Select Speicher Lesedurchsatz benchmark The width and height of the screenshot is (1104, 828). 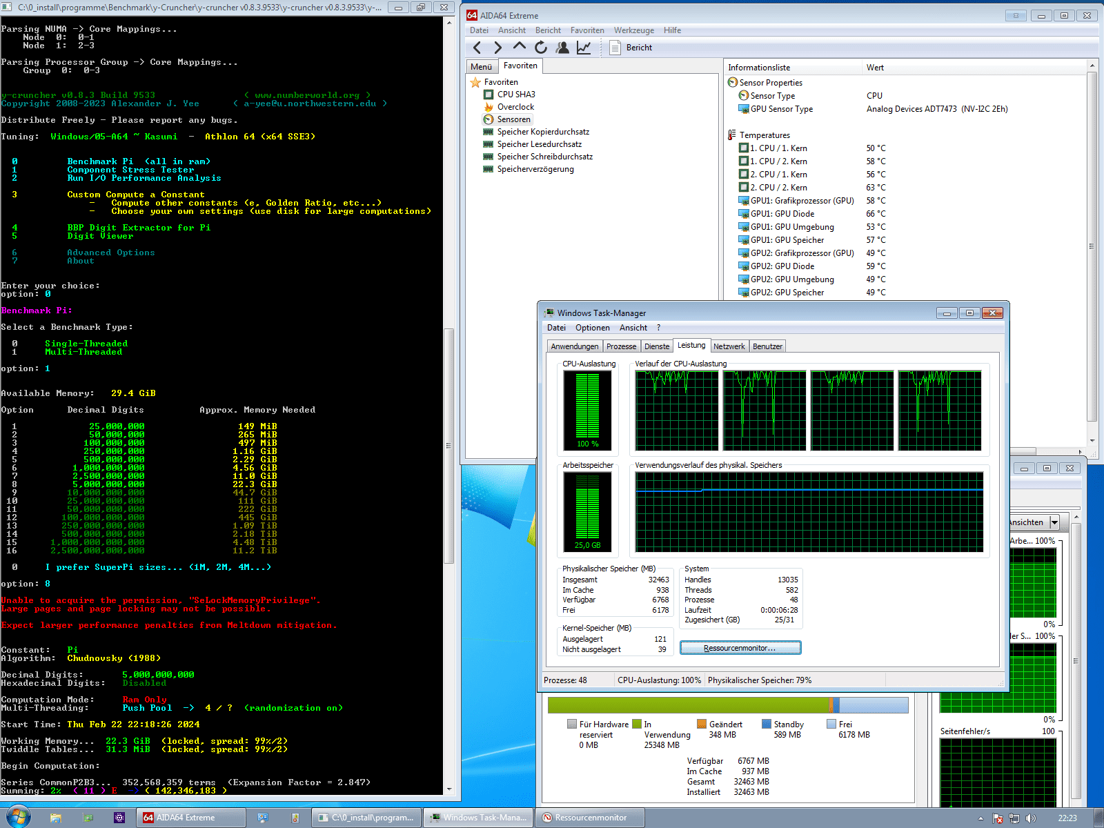tap(533, 144)
